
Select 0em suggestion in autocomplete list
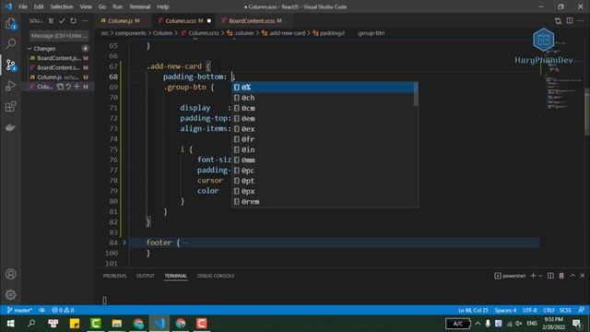coord(324,119)
